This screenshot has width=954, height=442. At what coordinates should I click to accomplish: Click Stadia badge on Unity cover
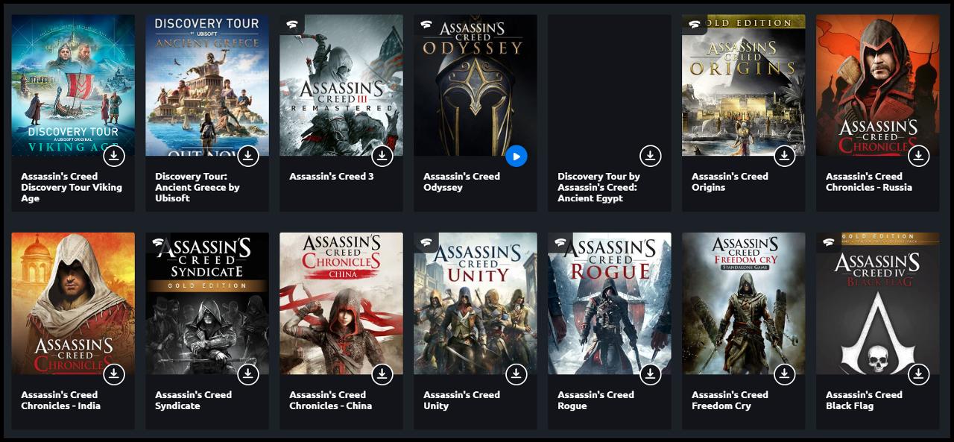click(x=426, y=243)
